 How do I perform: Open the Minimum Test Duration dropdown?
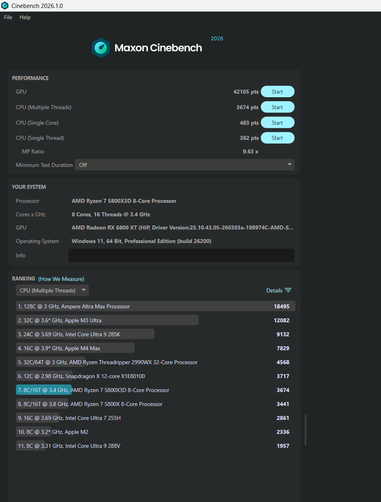click(185, 165)
